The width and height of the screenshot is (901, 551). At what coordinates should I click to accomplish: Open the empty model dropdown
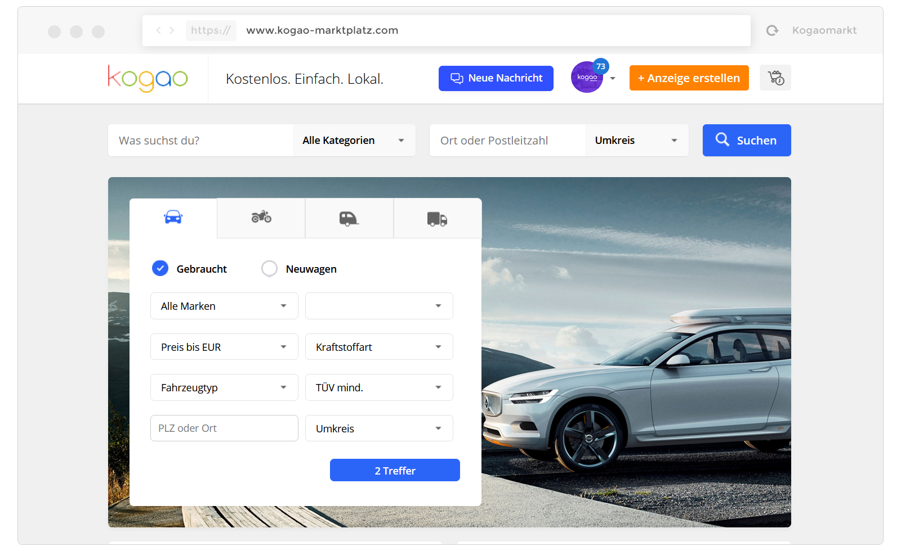pyautogui.click(x=379, y=306)
